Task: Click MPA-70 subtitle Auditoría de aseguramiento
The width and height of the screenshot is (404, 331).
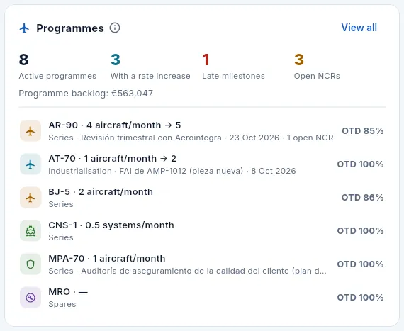Action: tap(188, 271)
